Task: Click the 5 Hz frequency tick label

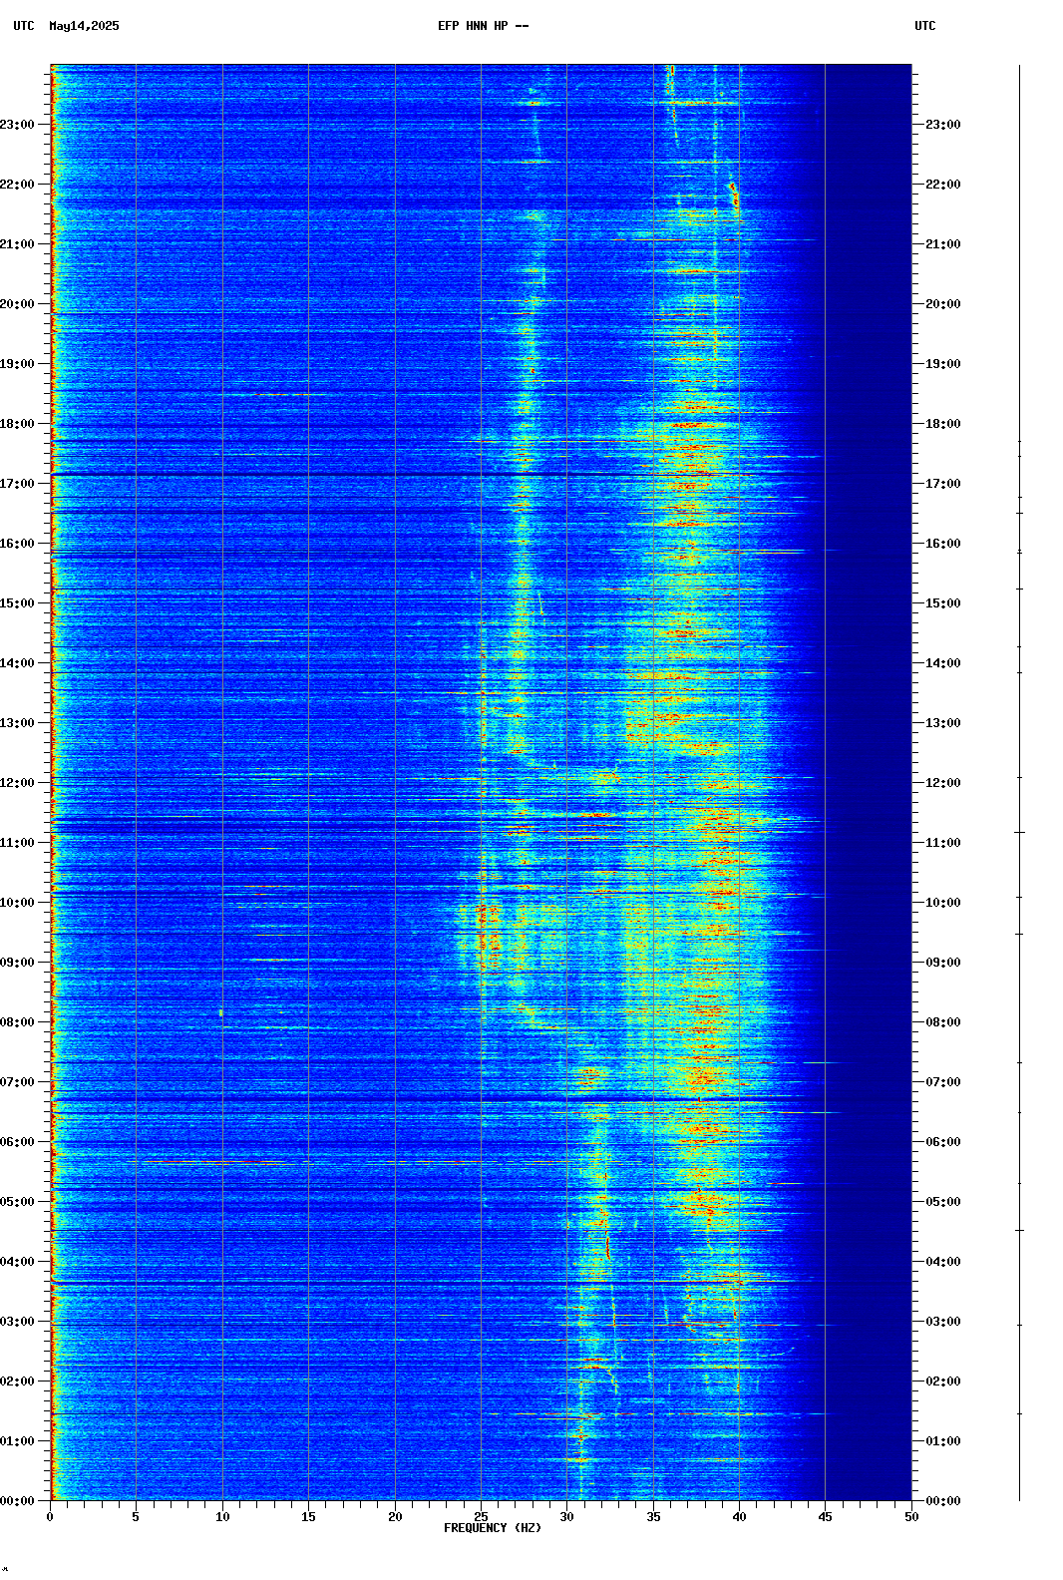Action: pyautogui.click(x=136, y=1517)
